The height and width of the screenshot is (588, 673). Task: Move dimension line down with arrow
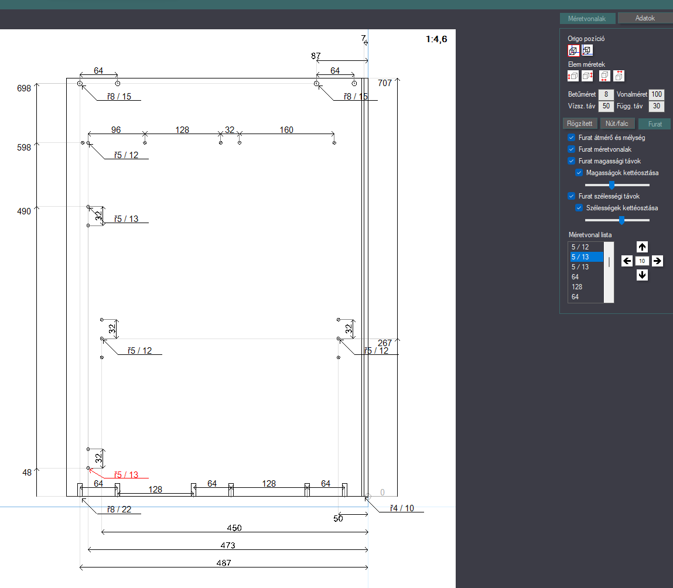pyautogui.click(x=642, y=275)
